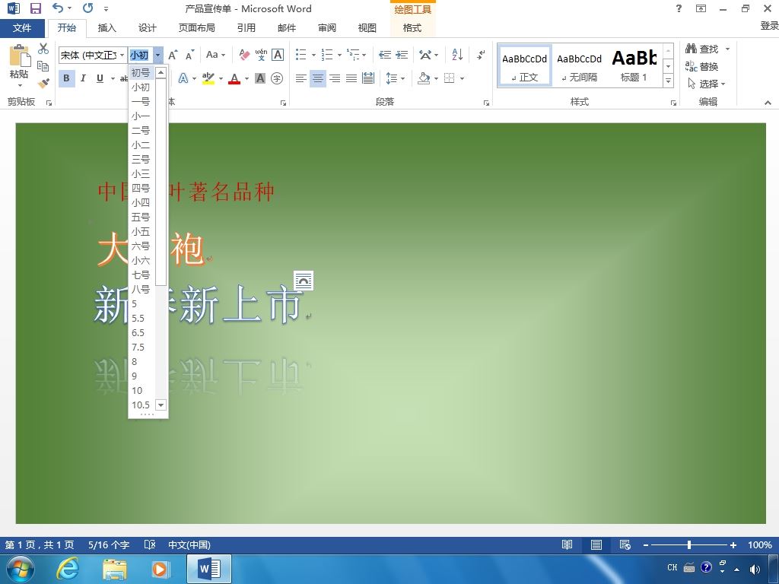Toggle Italic formatting
Image resolution: width=779 pixels, height=584 pixels.
(x=83, y=78)
